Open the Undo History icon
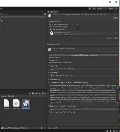This screenshot has width=120, height=132. (x=90, y=9)
